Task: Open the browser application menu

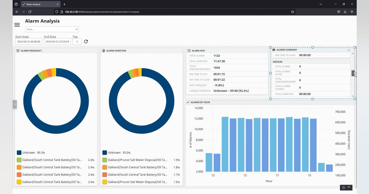Action: (352, 12)
